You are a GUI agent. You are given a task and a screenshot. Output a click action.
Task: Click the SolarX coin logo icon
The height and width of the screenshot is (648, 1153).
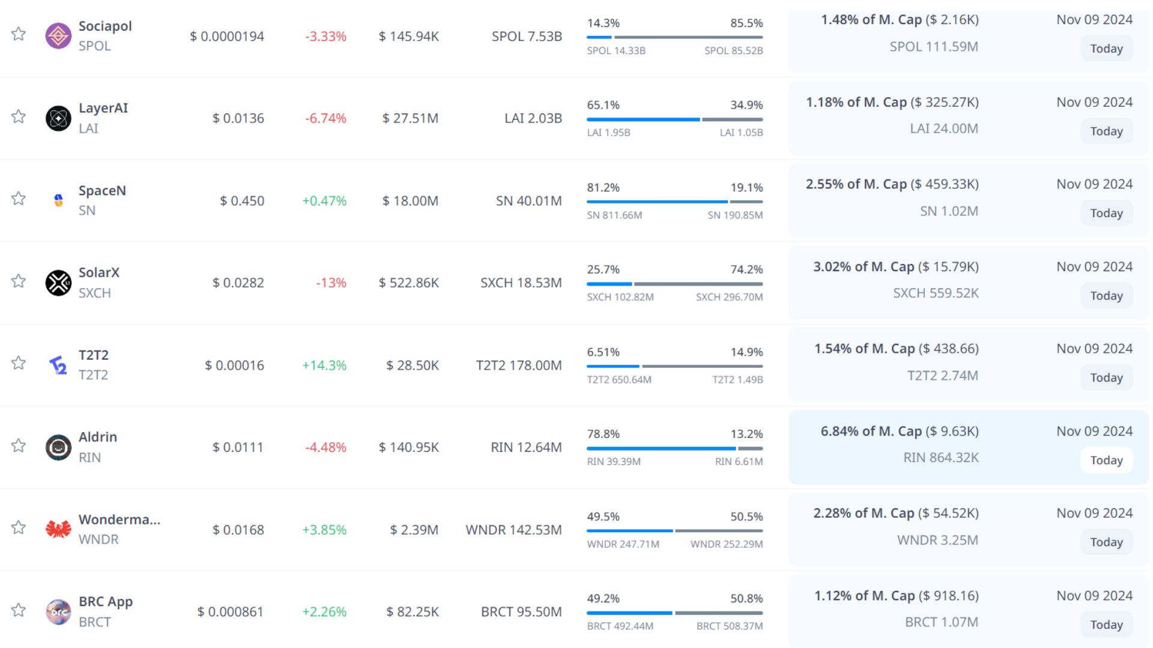pos(58,283)
